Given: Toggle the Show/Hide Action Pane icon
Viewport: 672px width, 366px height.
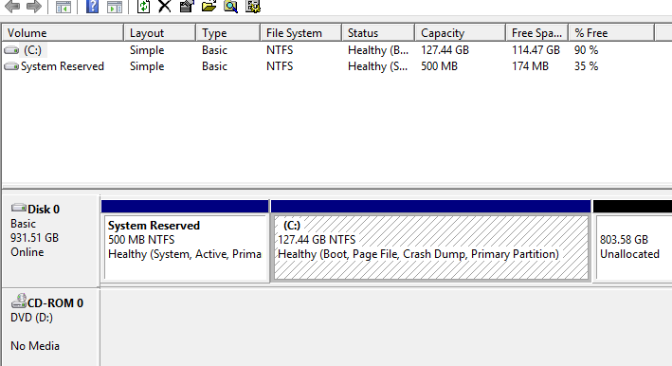Looking at the screenshot, I should click(x=115, y=7).
